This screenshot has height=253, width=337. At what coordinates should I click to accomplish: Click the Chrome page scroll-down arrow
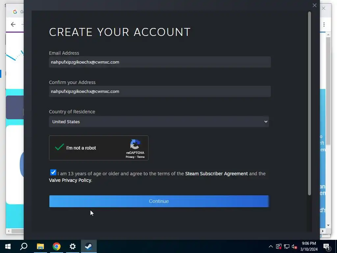(328, 225)
